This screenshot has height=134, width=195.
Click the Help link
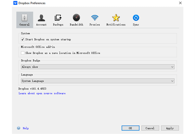(x=26, y=128)
